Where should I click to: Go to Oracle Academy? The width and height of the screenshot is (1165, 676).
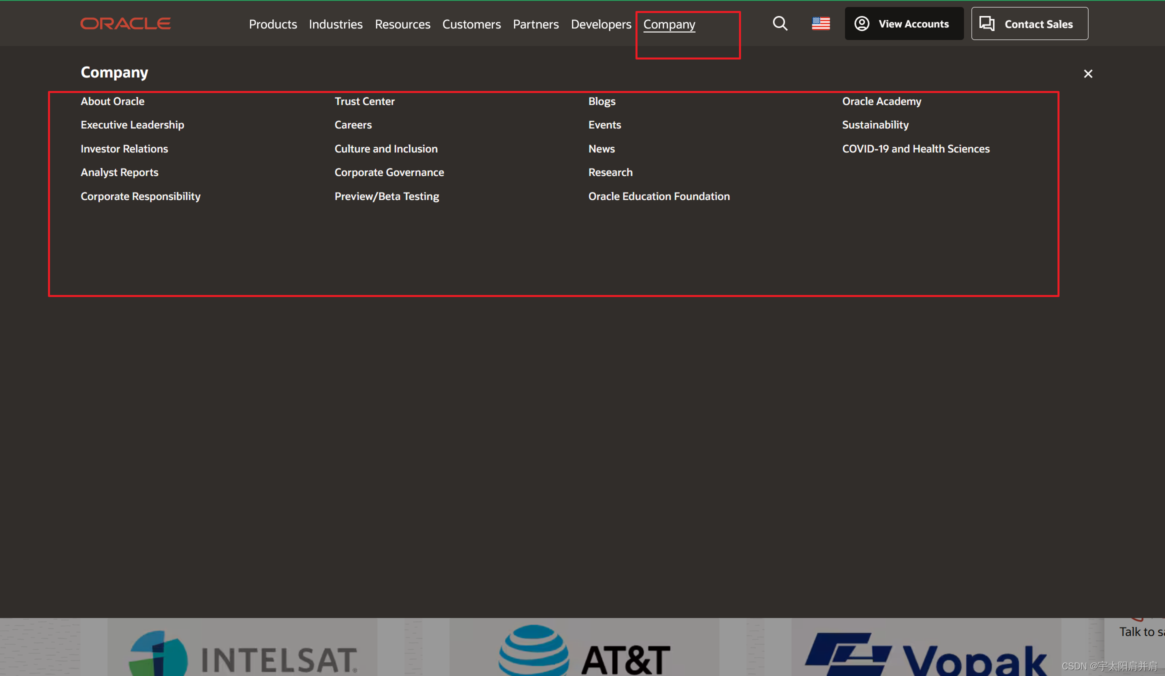(881, 101)
